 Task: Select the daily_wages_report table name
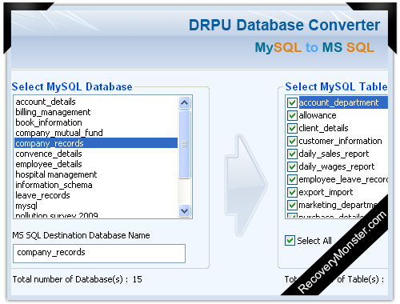click(337, 166)
